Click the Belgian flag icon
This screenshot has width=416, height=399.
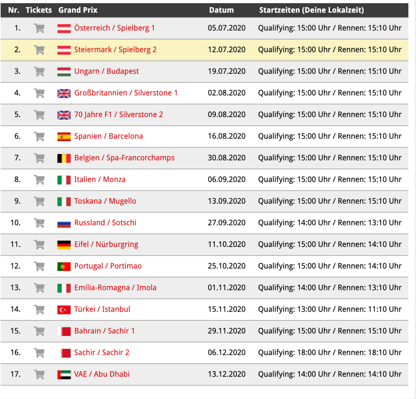[x=64, y=158]
